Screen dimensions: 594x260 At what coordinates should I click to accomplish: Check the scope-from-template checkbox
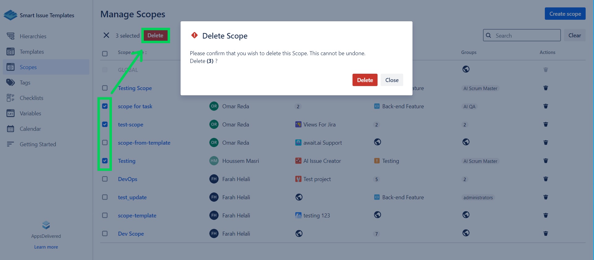click(x=105, y=142)
